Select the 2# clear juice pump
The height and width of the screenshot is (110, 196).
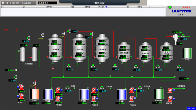tap(22, 96)
